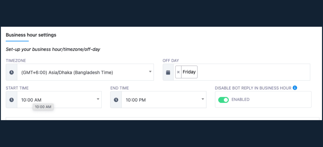Click the calendar icon in Off Day field
This screenshot has width=323, height=147.
click(168, 72)
